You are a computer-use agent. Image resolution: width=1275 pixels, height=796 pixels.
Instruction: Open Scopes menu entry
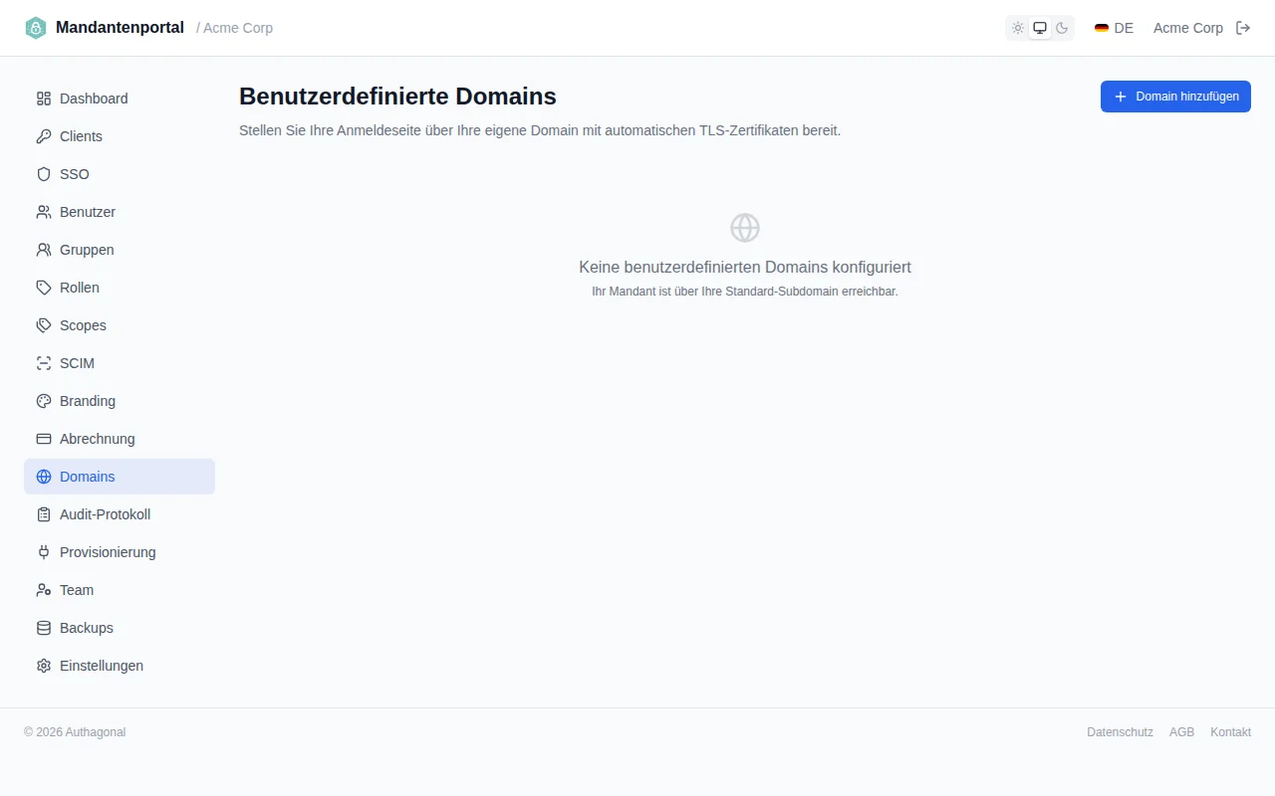tap(120, 325)
